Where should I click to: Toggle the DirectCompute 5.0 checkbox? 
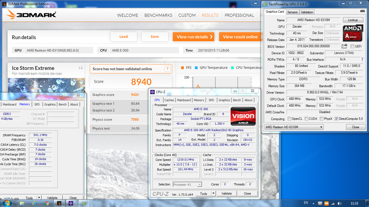(x=336, y=119)
